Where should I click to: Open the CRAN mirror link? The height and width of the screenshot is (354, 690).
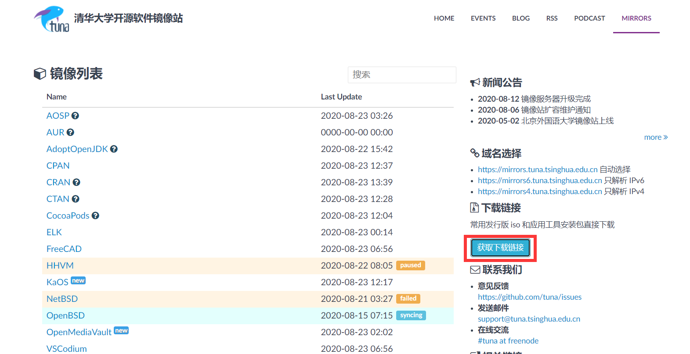pos(58,182)
